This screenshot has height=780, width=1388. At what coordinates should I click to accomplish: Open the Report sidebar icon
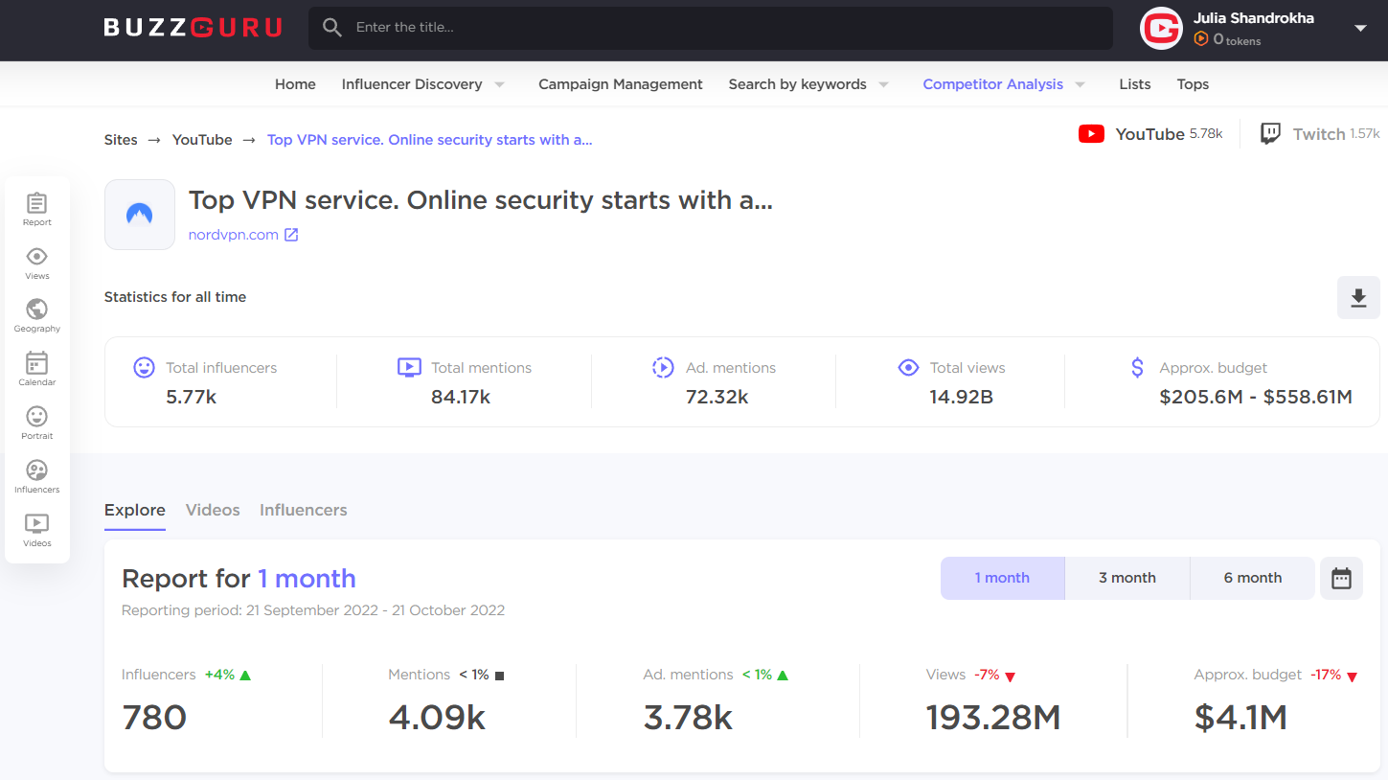pos(37,210)
